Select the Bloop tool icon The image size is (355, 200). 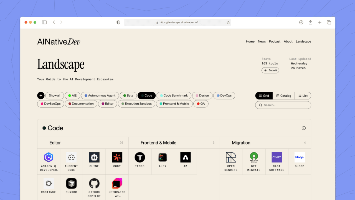[300, 157]
